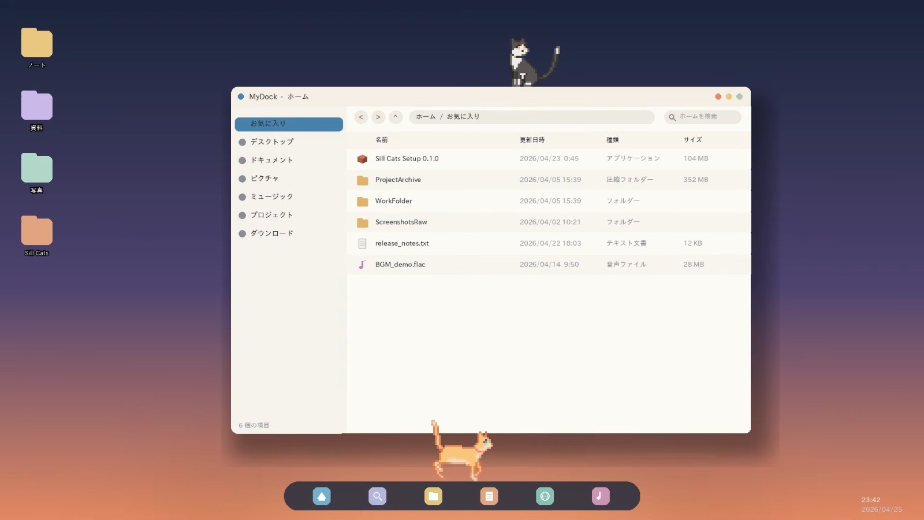Focus the ホームを検索 search field
This screenshot has width=924, height=520.
[703, 117]
